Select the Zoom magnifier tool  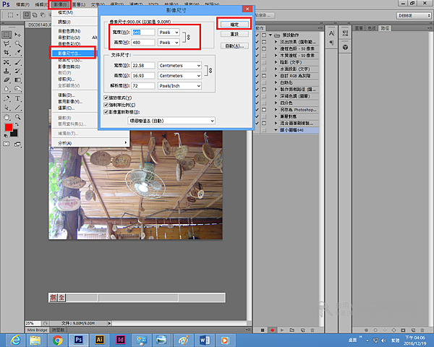(x=17, y=117)
